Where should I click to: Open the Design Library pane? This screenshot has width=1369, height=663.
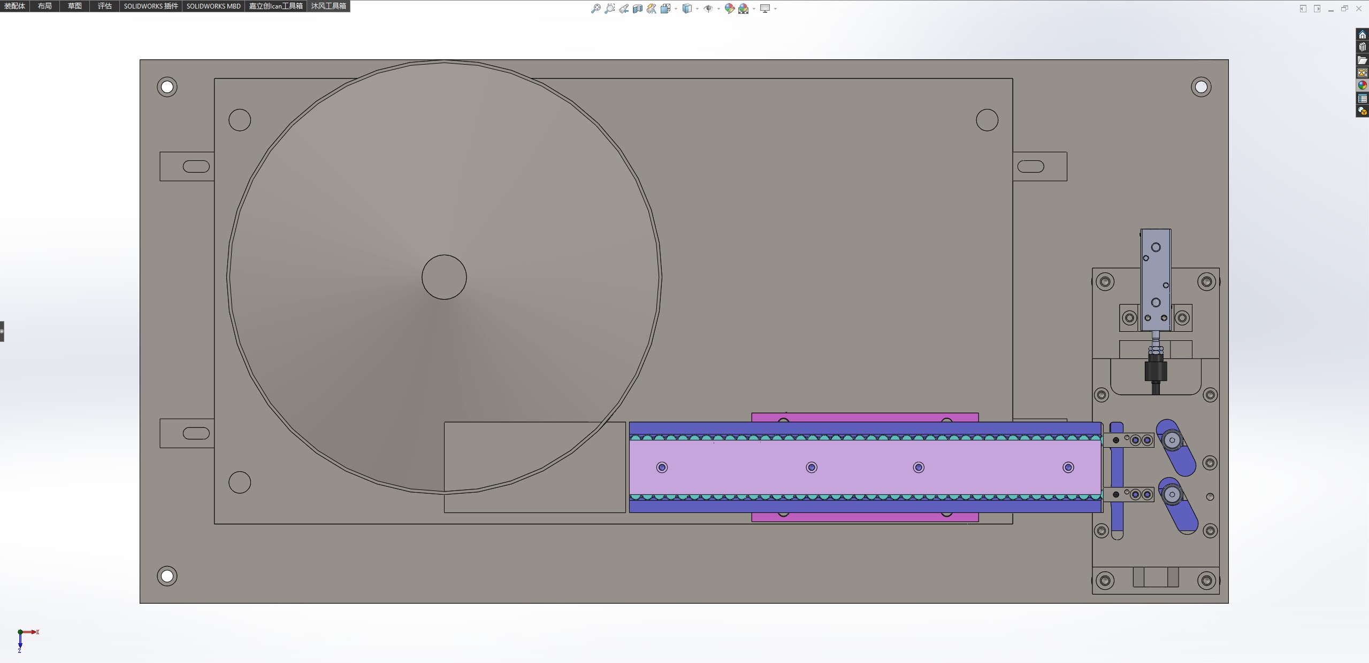coord(1362,48)
